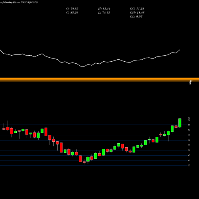The height and width of the screenshot is (199, 199).
Task: Click the 47 price axis label
Action: [x=189, y=155]
